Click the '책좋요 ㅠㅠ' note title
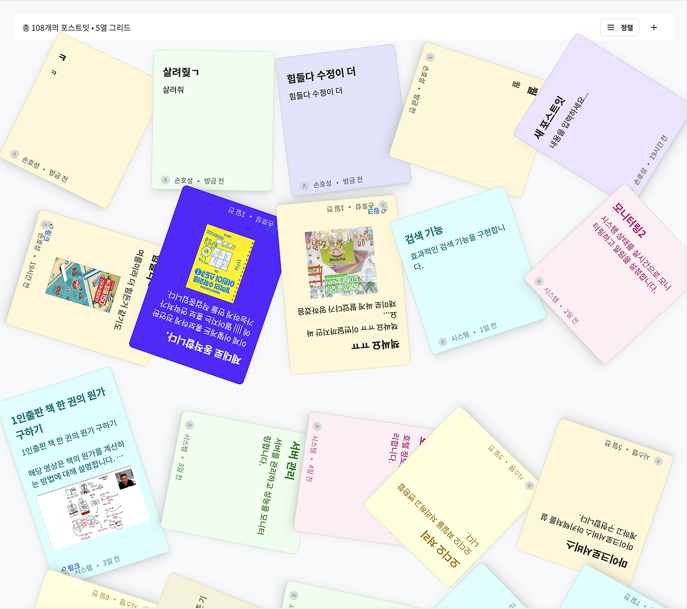The width and height of the screenshot is (687, 609). [x=375, y=344]
